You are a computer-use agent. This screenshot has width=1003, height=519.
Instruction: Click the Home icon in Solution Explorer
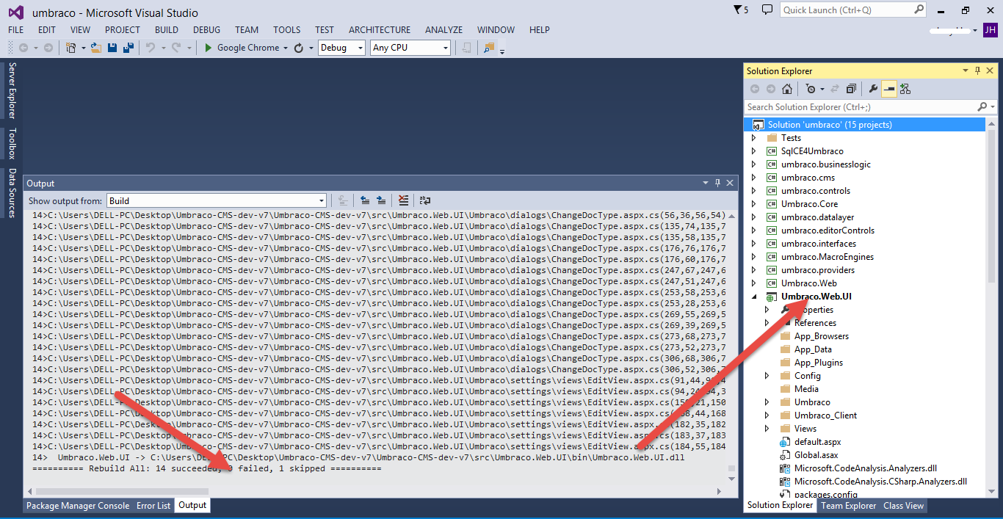787,89
